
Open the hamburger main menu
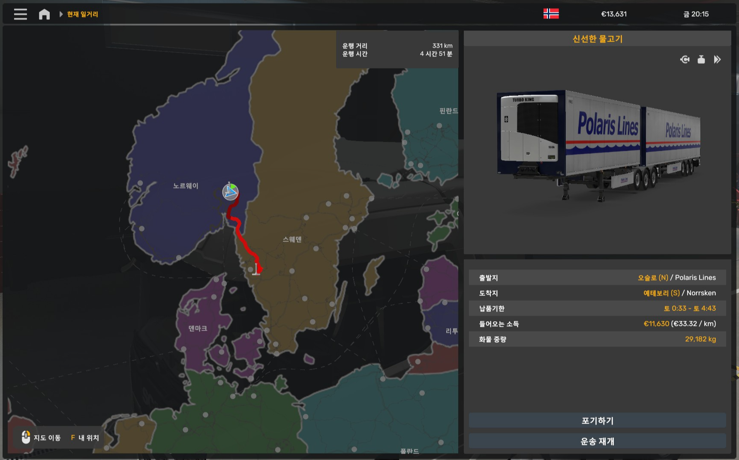20,14
